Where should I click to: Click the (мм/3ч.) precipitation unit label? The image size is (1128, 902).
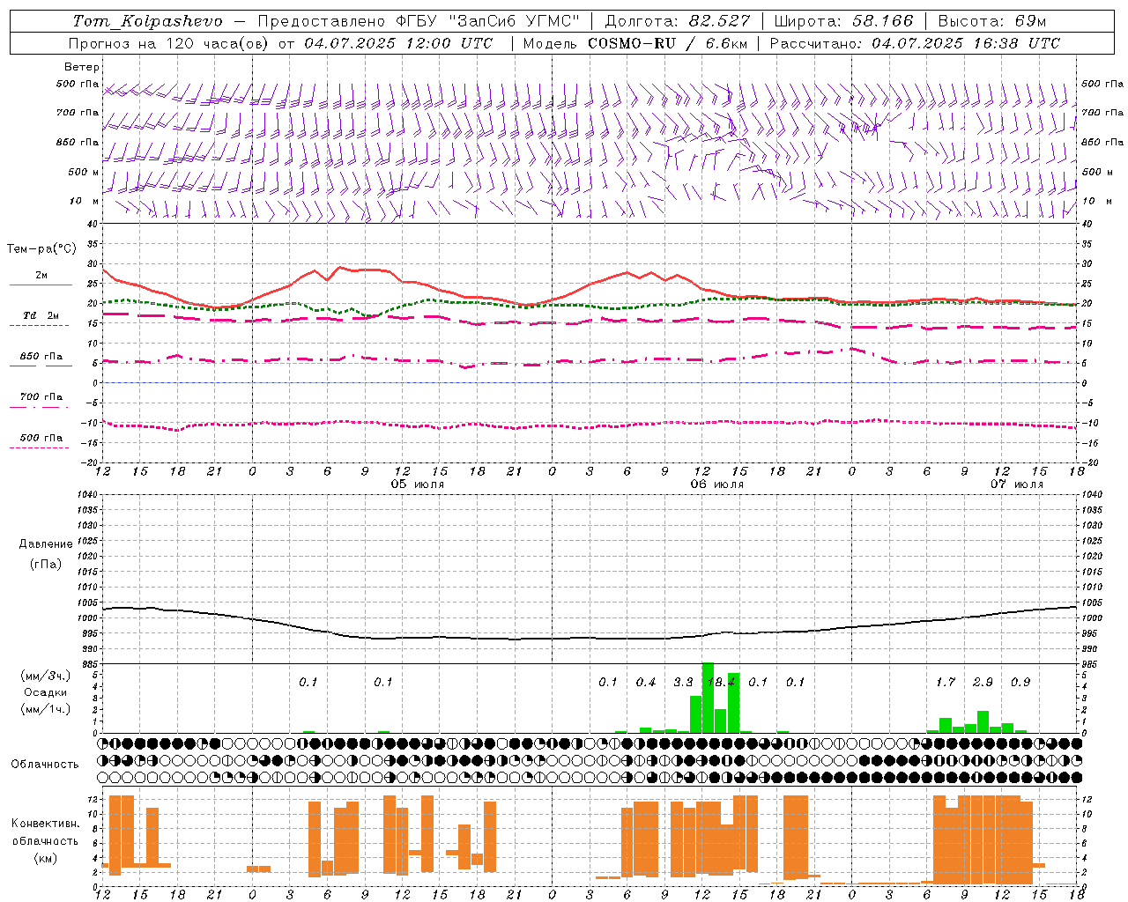pyautogui.click(x=46, y=676)
